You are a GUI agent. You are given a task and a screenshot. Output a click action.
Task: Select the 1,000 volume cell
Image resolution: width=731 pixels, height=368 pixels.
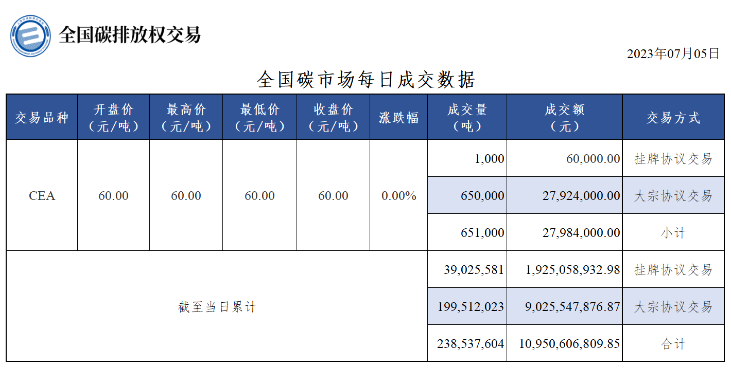click(x=467, y=159)
